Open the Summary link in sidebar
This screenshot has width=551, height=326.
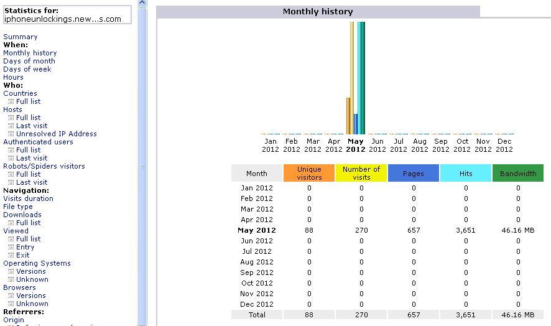(x=21, y=37)
